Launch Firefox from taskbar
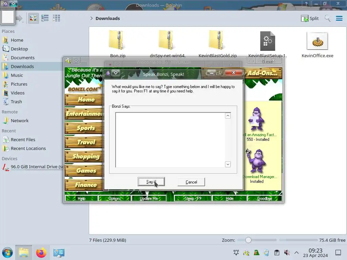This screenshot has width=347, height=260. 41,253
